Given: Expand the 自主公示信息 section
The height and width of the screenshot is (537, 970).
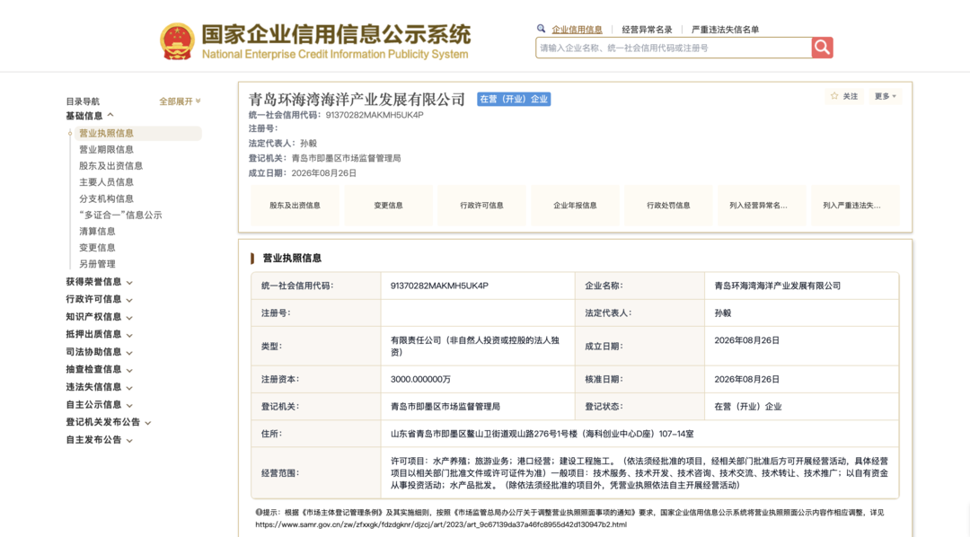Looking at the screenshot, I should coord(99,405).
